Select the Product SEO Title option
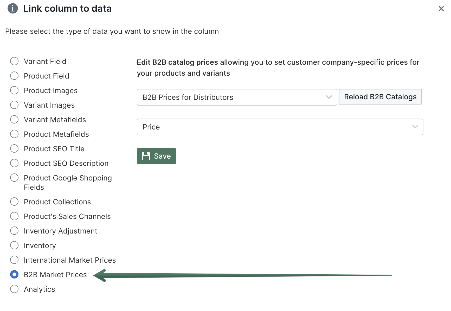 tap(14, 148)
